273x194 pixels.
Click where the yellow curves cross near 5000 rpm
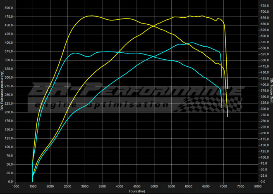[x=153, y=26]
